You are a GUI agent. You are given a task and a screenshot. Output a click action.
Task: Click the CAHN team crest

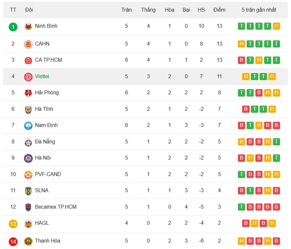[28, 44]
